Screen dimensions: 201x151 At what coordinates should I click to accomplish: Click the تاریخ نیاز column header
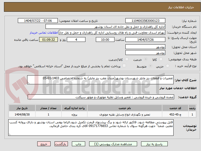(22, 108)
